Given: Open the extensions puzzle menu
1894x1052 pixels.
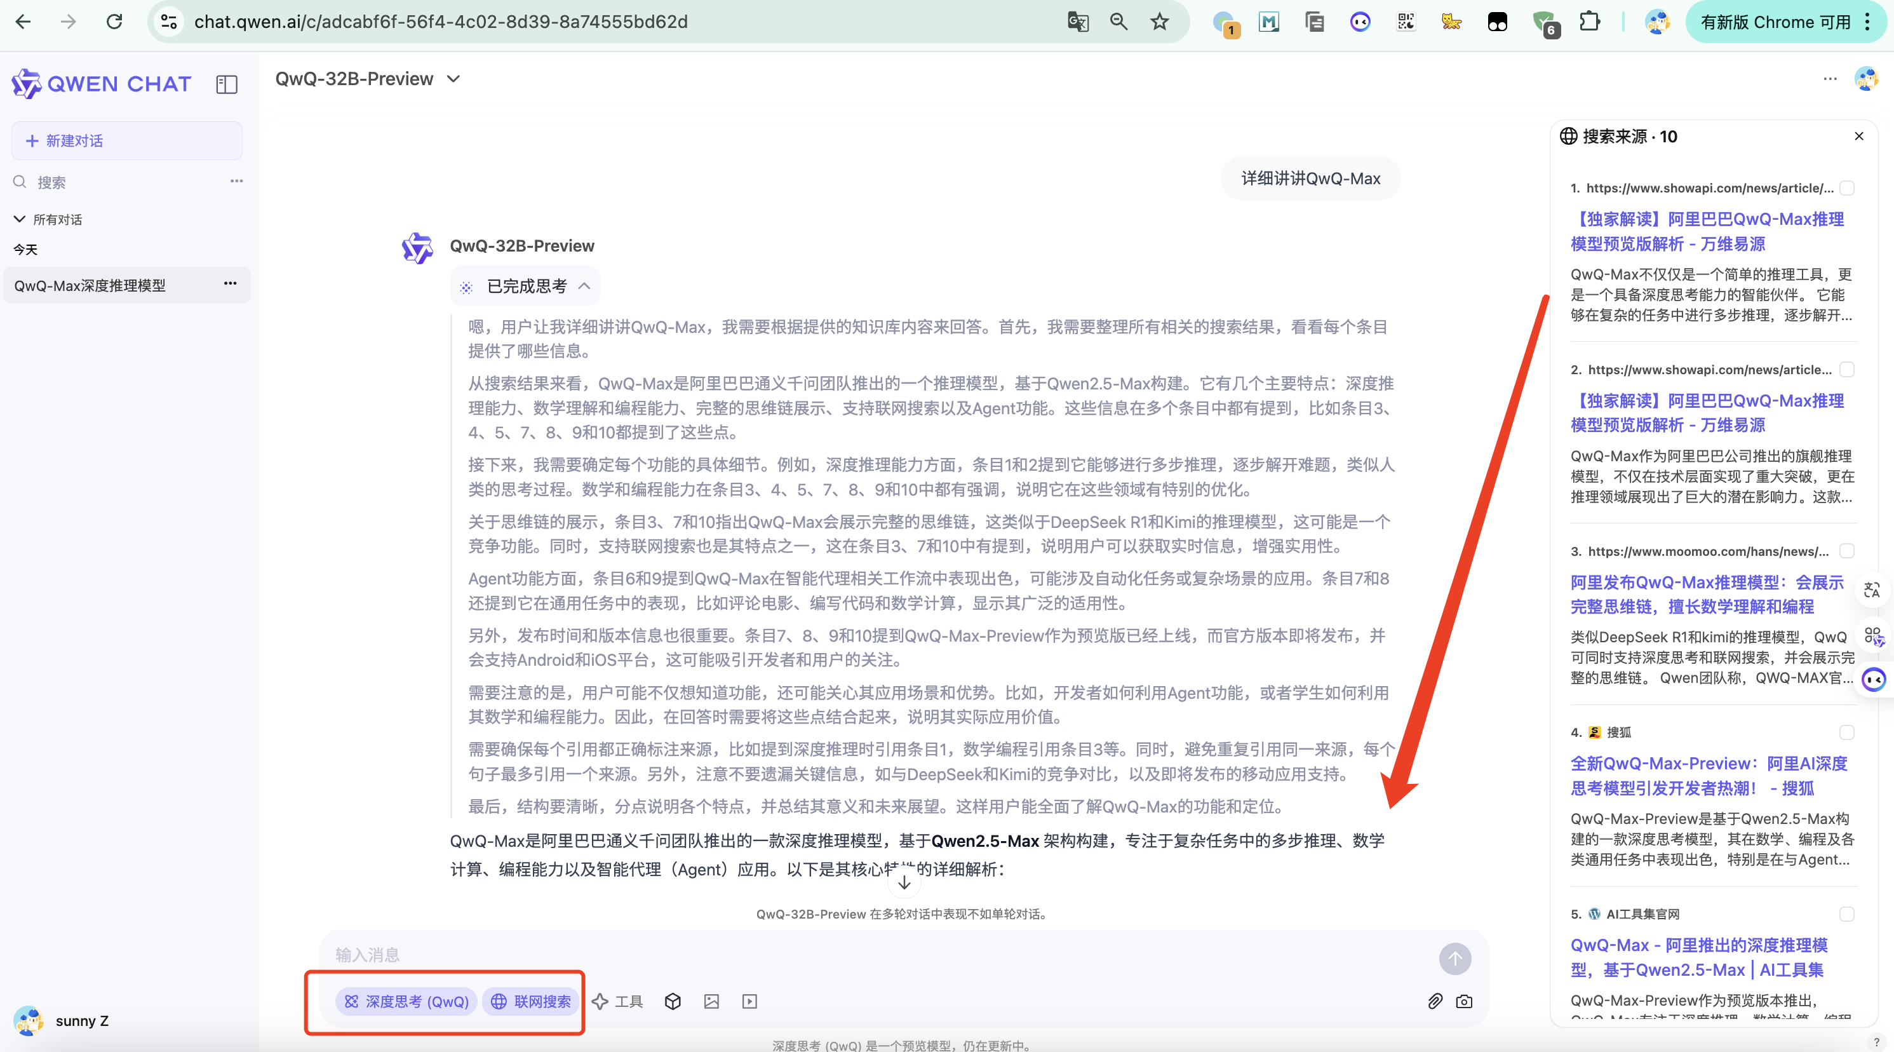Looking at the screenshot, I should point(1590,22).
